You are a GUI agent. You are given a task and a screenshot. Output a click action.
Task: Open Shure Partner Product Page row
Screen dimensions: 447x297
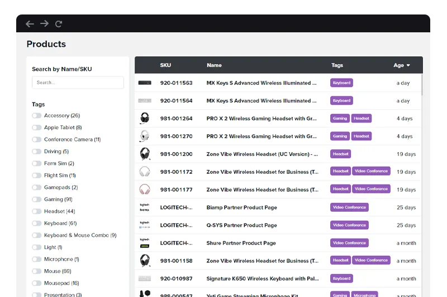point(241,243)
